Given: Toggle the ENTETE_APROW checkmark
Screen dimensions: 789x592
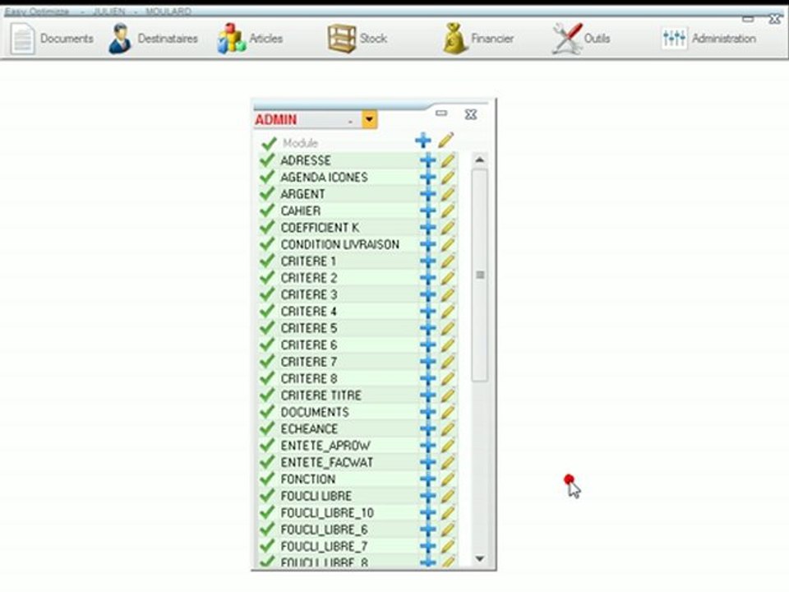Looking at the screenshot, I should point(267,446).
